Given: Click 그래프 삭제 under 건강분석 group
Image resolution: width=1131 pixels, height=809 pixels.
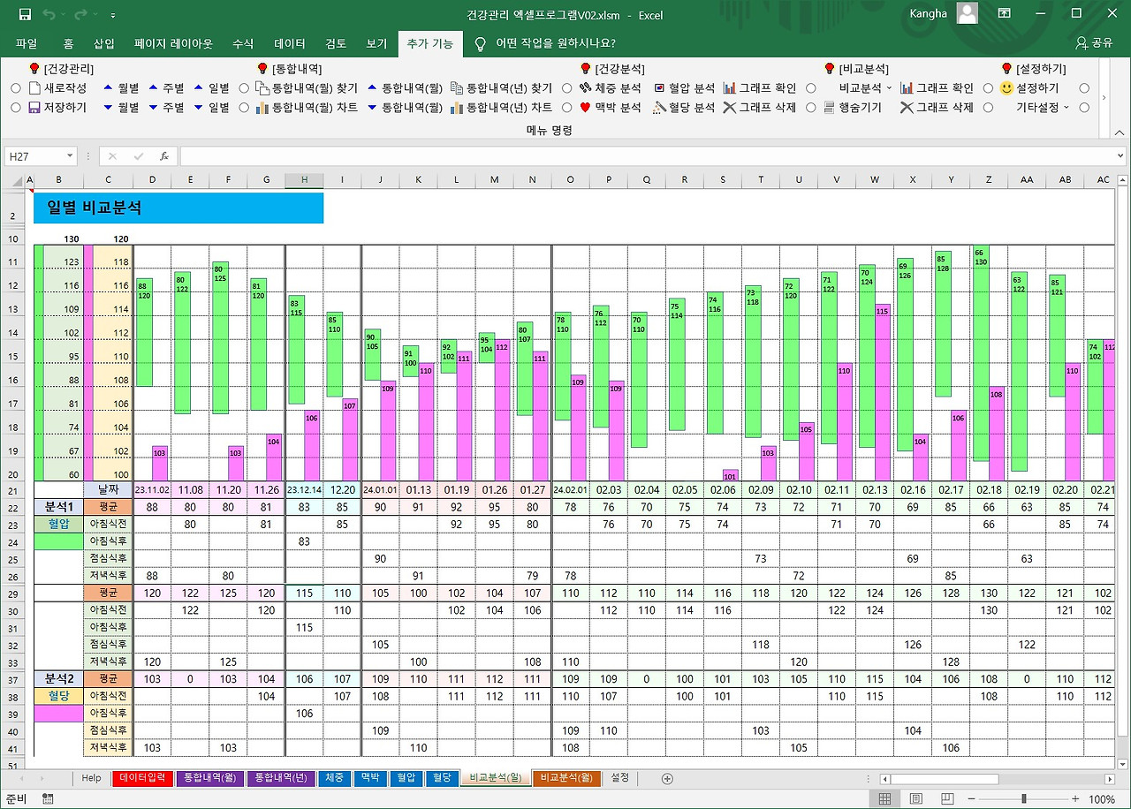Looking at the screenshot, I should tap(759, 108).
